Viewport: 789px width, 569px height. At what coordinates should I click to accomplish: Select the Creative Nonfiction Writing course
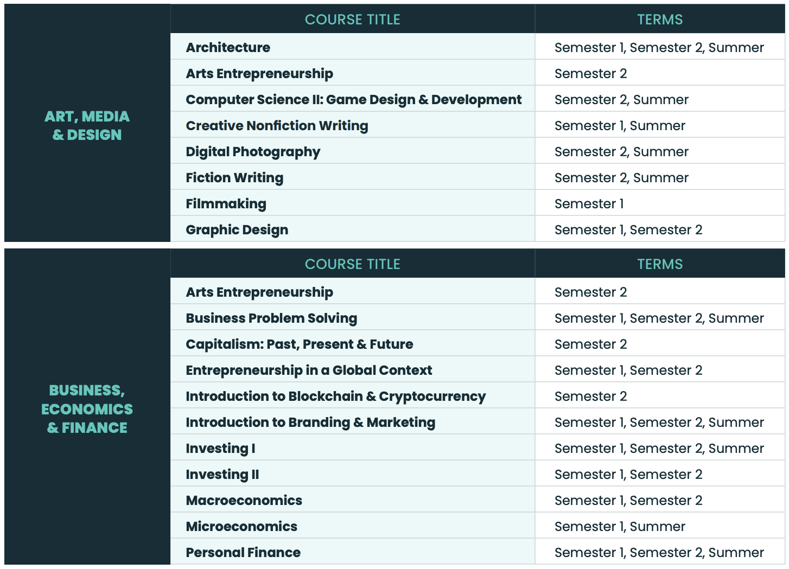coord(277,126)
